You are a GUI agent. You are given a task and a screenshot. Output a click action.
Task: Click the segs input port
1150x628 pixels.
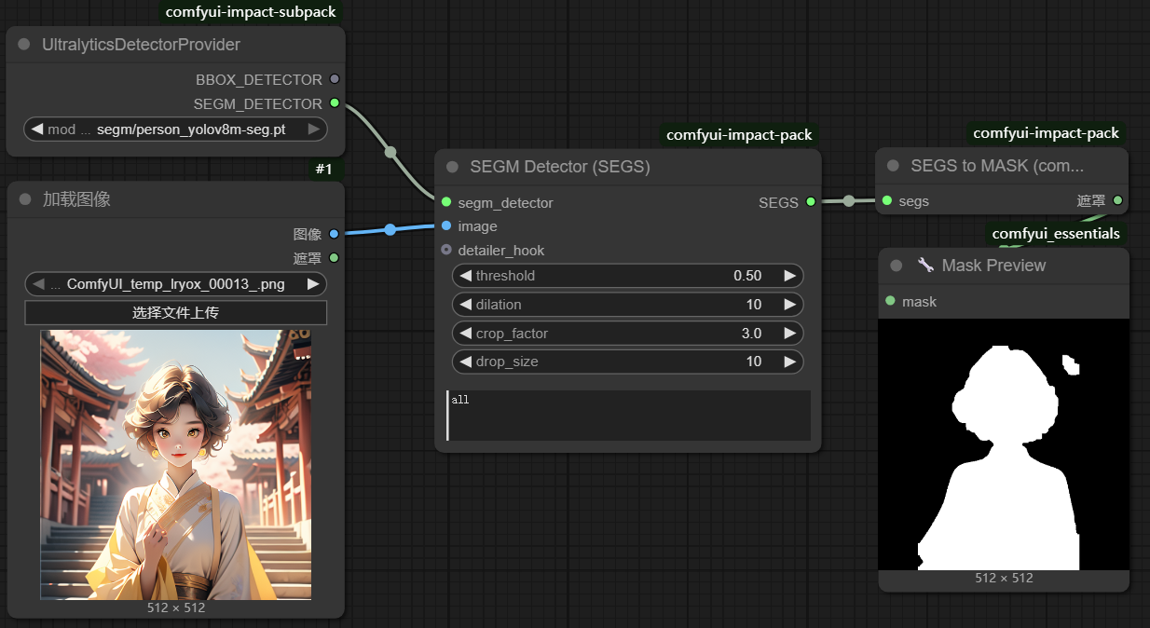(887, 200)
